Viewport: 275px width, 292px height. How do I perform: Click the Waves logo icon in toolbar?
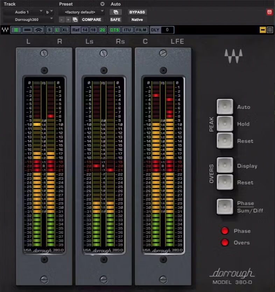5,30
